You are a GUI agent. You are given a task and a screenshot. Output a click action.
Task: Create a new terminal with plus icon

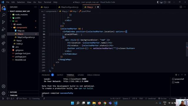pyautogui.click(x=176, y=75)
